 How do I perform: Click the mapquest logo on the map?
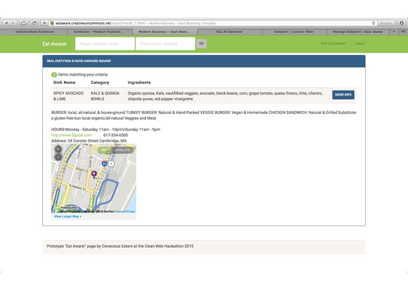point(66,207)
